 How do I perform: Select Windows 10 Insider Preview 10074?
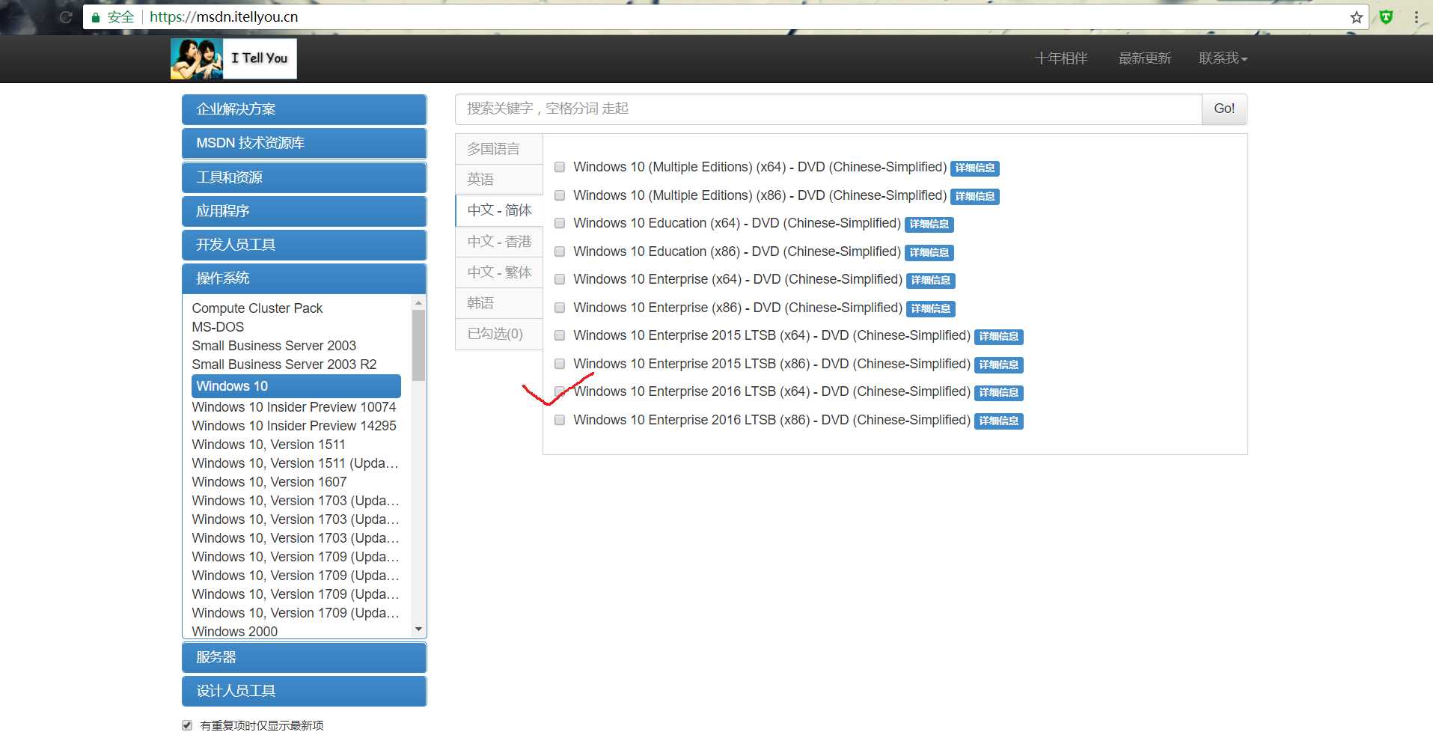coord(293,407)
